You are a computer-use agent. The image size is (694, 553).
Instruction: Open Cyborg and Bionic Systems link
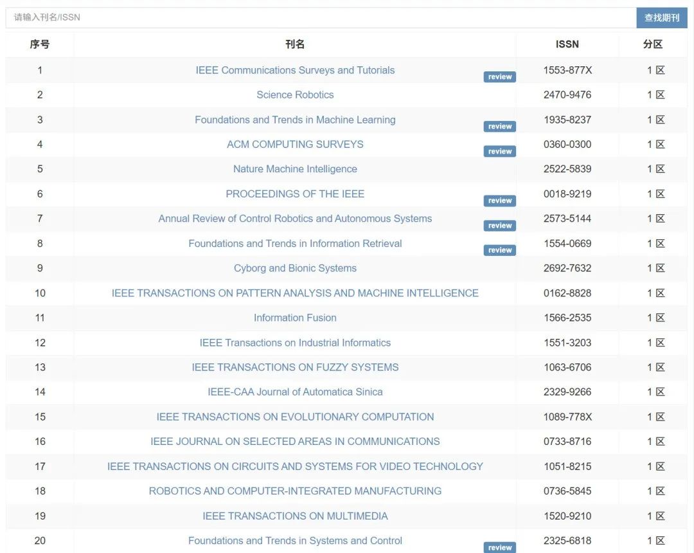(295, 268)
